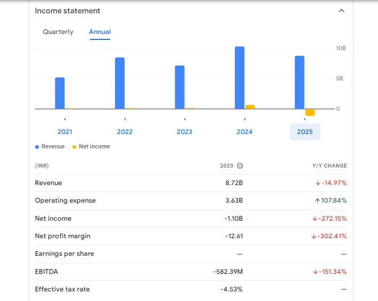
Task: Select the Annual tab
Action: (x=100, y=32)
